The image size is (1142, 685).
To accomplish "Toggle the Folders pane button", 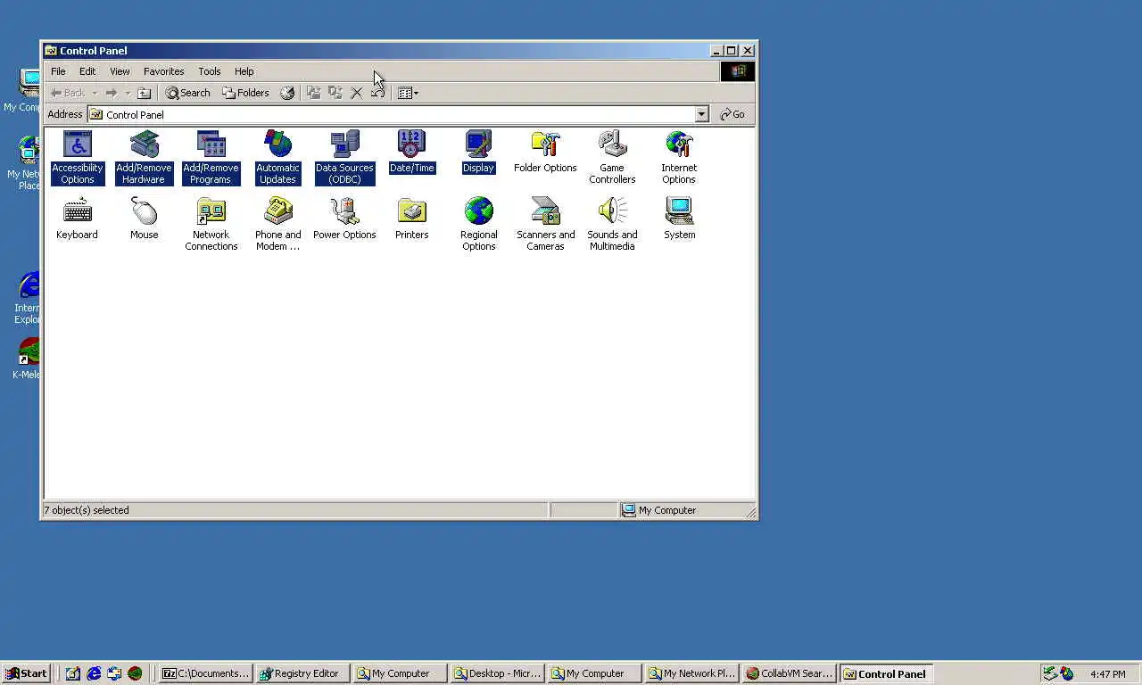I will click(245, 93).
